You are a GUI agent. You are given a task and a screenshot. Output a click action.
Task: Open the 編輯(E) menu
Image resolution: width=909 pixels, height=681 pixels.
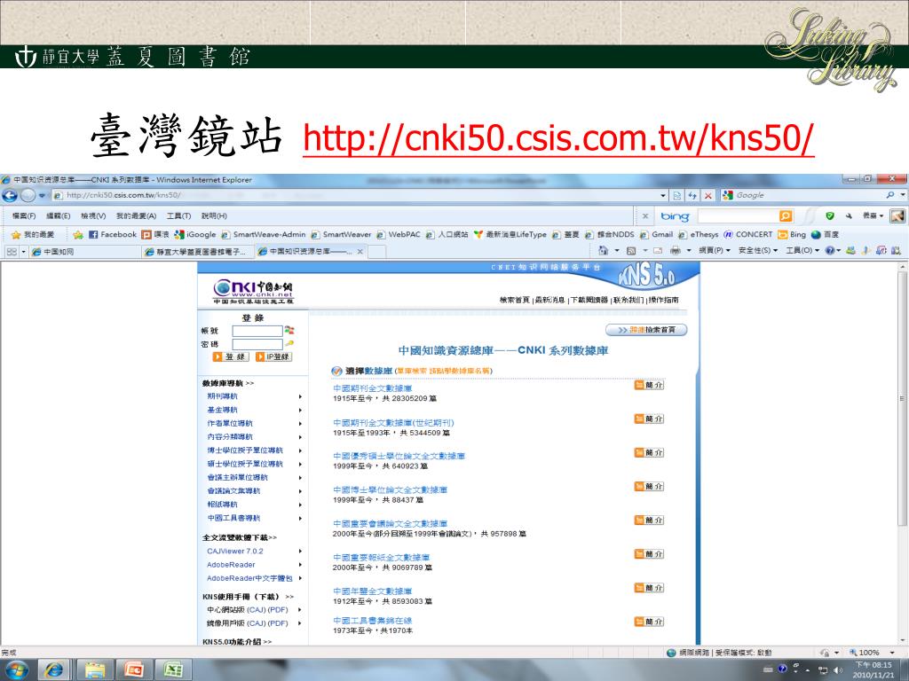click(58, 216)
